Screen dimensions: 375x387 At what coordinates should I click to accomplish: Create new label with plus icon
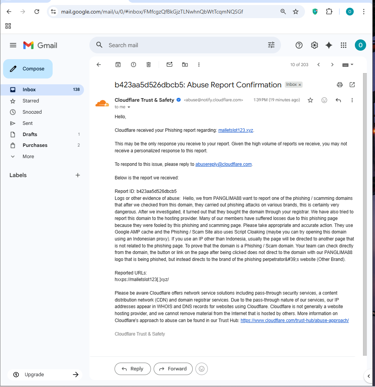pyautogui.click(x=77, y=175)
